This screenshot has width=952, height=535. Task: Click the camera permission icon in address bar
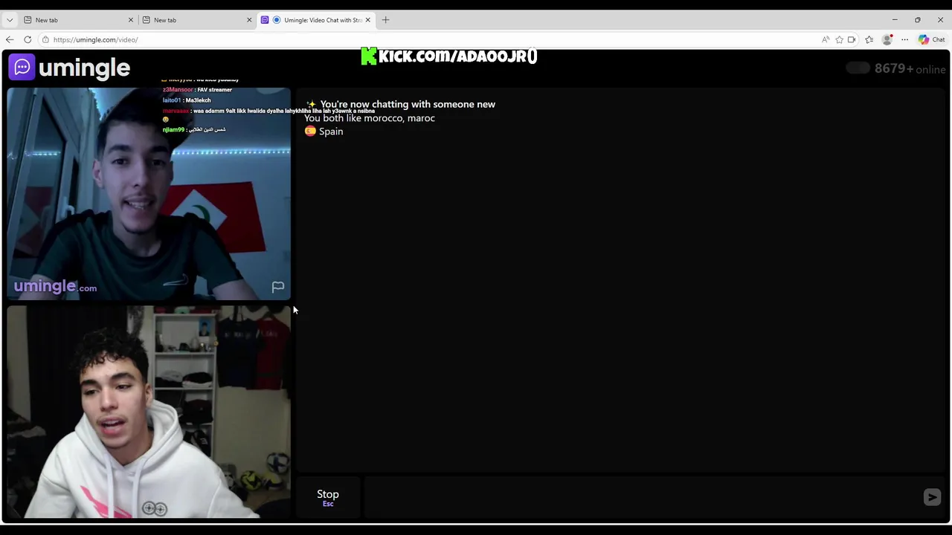click(852, 39)
